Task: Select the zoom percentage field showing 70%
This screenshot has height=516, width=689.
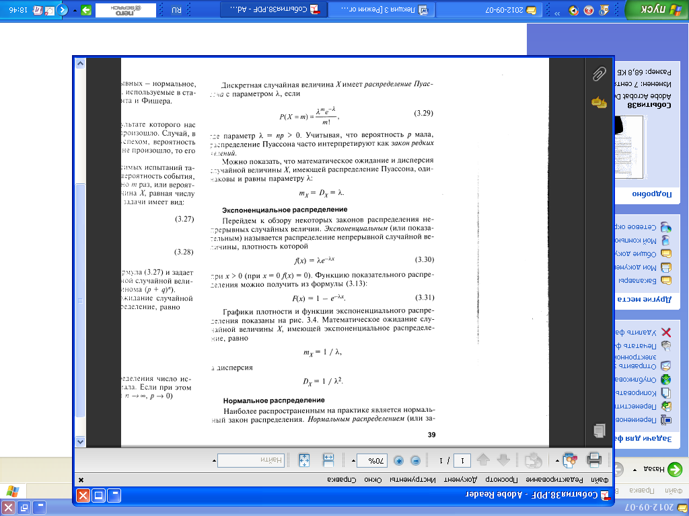Action: click(371, 460)
